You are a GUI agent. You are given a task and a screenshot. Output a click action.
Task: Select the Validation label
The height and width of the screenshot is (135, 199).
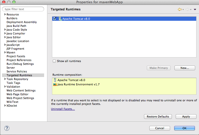(13, 87)
